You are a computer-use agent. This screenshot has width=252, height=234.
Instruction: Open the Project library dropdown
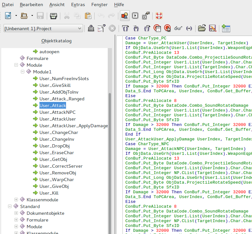80,29
